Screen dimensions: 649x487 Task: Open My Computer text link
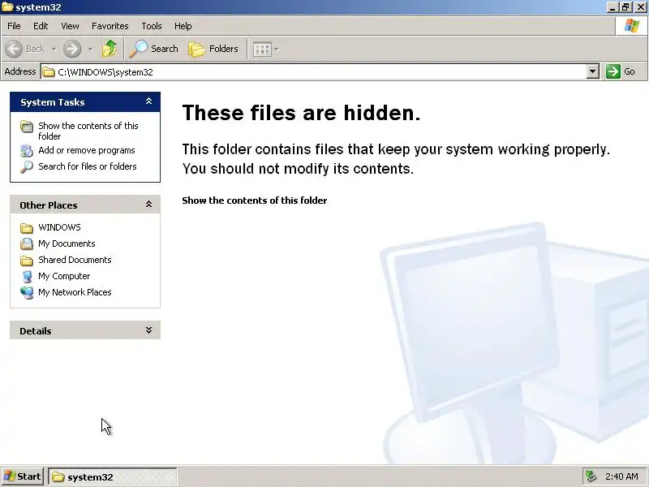[64, 276]
